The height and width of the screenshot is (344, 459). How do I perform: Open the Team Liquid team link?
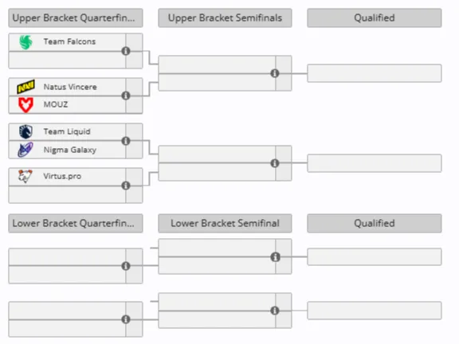67,131
